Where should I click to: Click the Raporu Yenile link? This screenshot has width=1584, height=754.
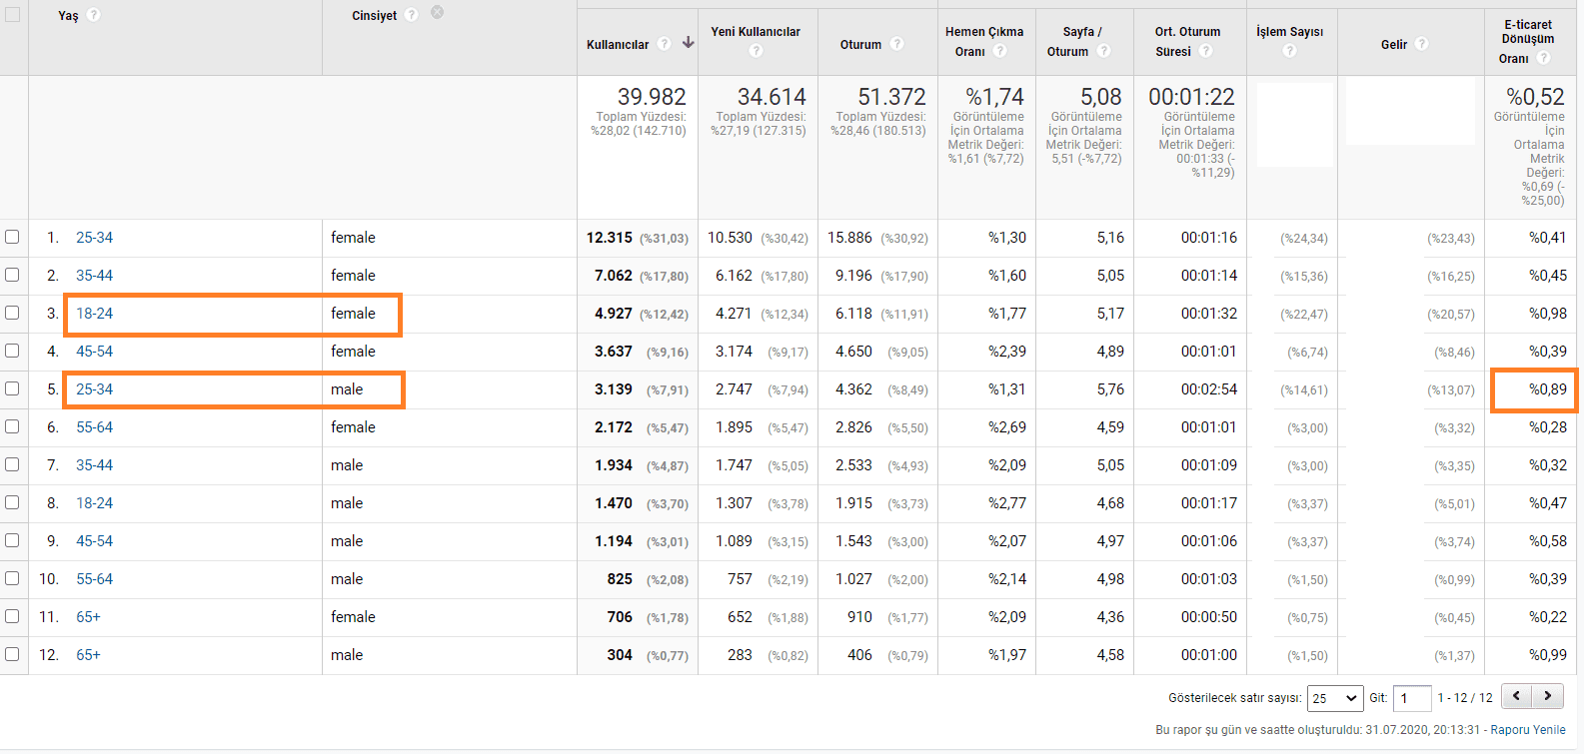(x=1527, y=730)
